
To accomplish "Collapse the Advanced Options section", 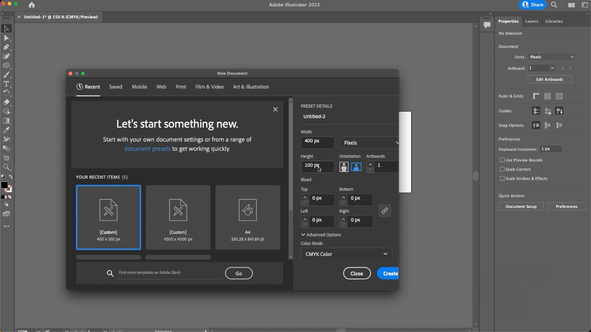I will [x=321, y=235].
